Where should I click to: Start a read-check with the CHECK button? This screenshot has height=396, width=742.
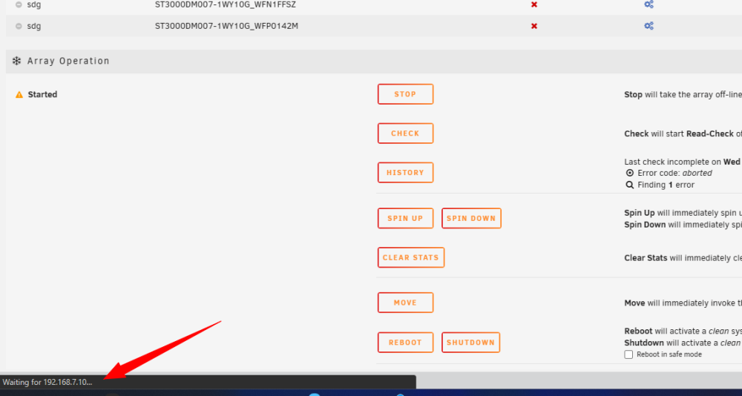405,133
